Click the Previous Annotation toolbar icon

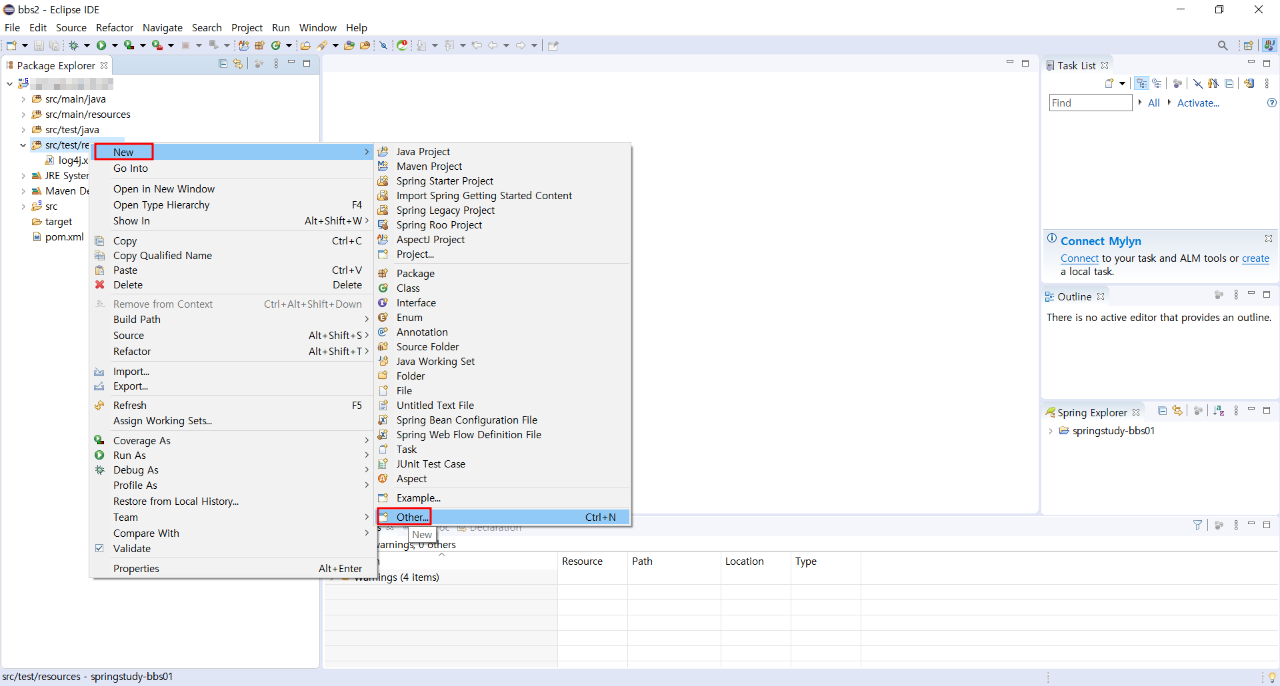pos(449,45)
